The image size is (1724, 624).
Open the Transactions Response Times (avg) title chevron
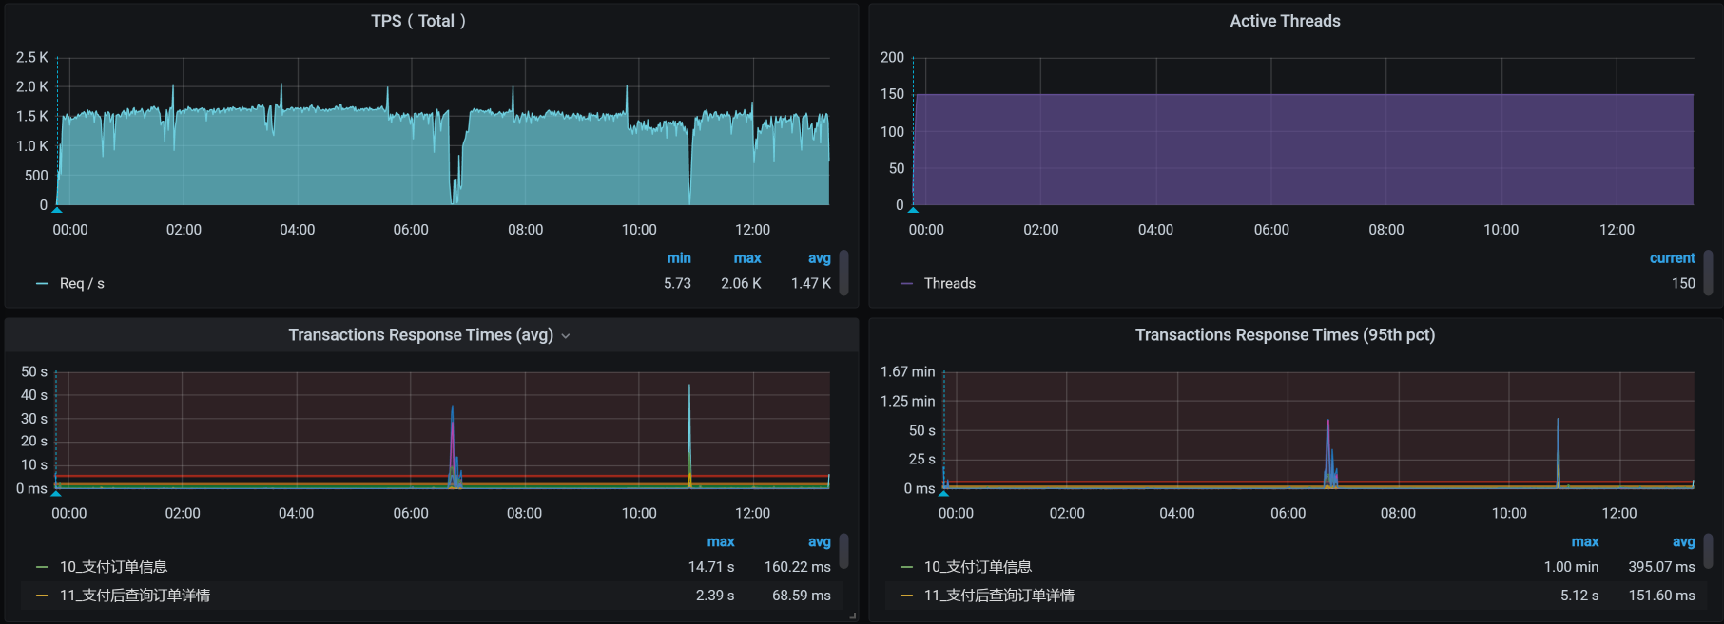click(x=566, y=336)
